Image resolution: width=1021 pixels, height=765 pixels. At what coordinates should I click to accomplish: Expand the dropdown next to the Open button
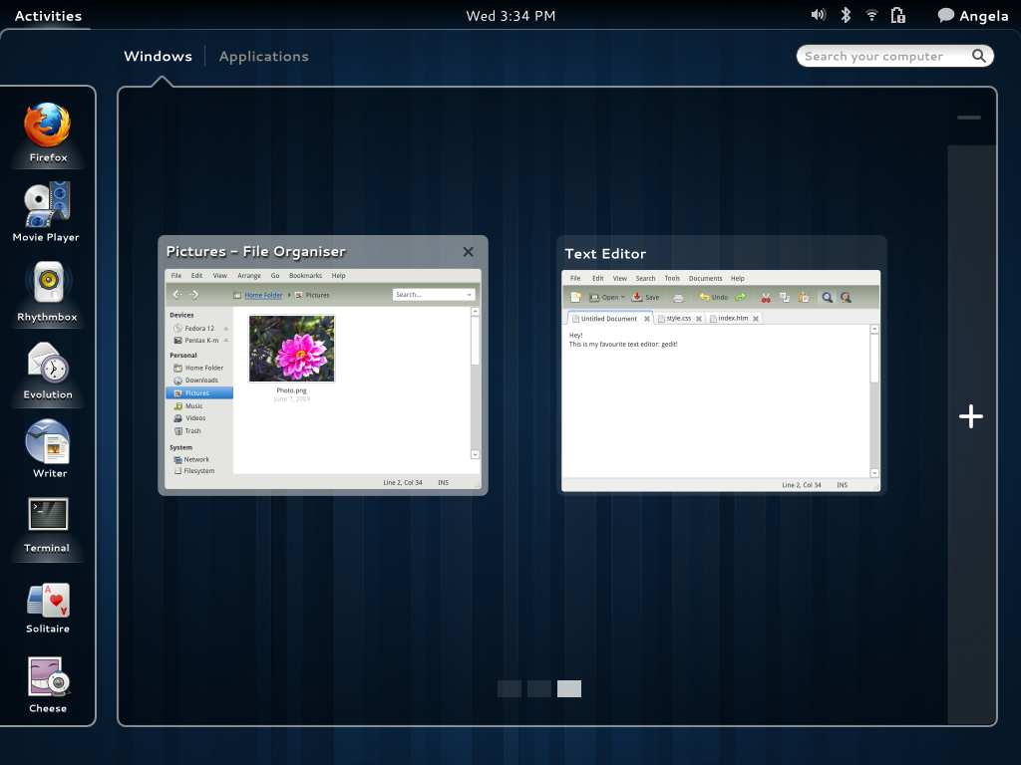[622, 297]
